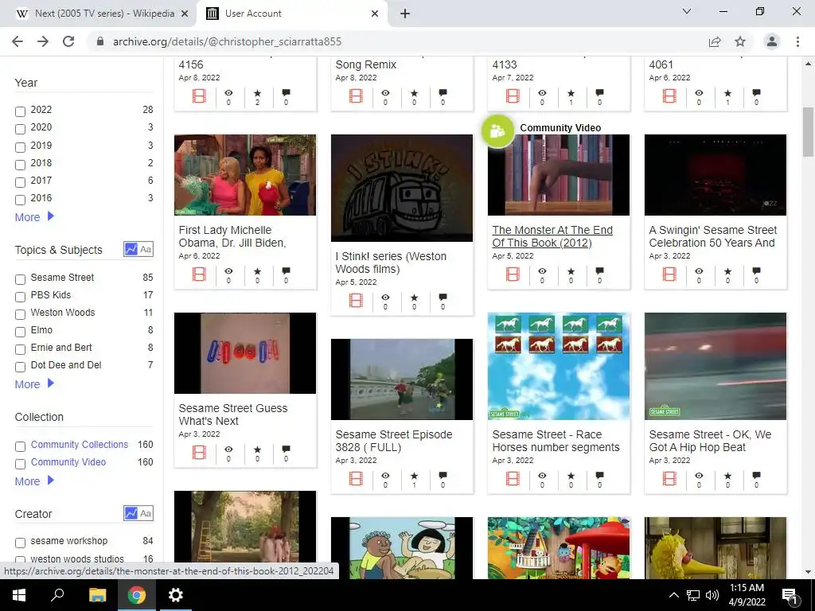Open Sesame Street - Race Horses number segments title
This screenshot has height=611, width=815.
[556, 441]
